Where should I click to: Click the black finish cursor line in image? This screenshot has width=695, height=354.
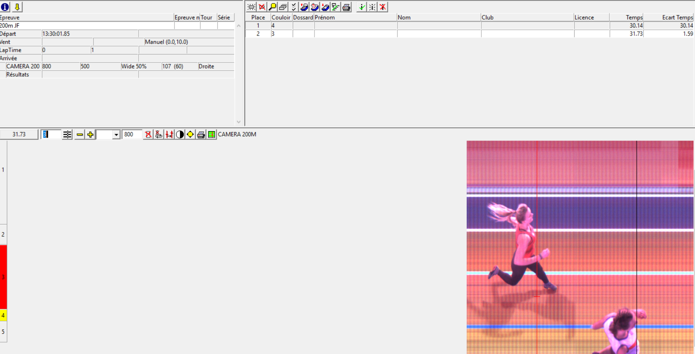tap(637, 247)
